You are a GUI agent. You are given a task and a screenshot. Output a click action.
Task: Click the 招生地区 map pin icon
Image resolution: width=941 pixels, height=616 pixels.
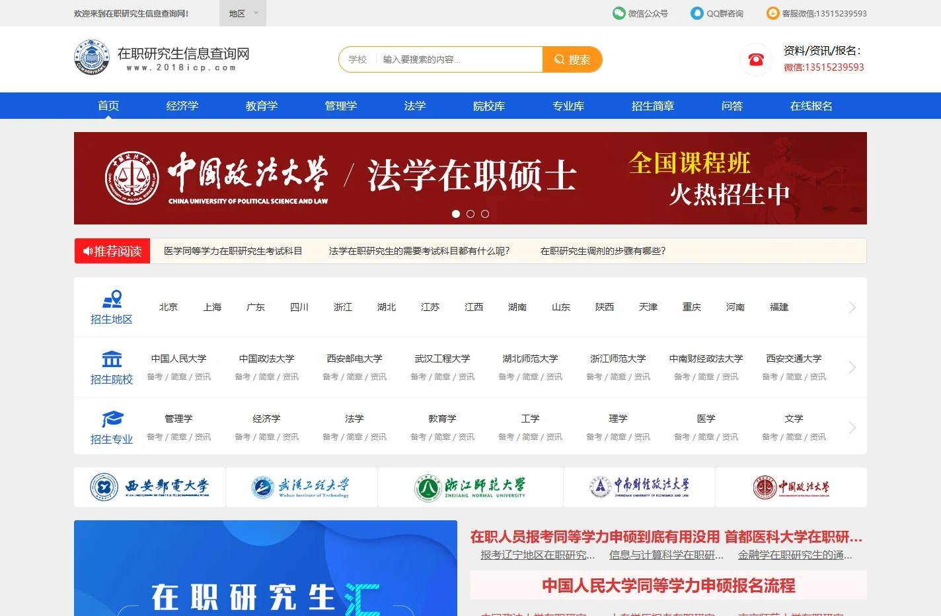(x=112, y=299)
